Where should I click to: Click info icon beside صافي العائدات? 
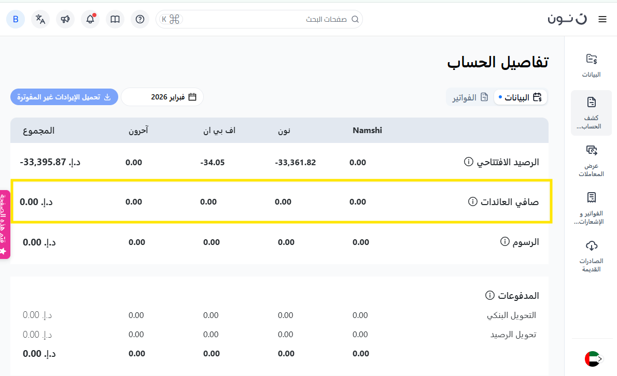pos(472,201)
